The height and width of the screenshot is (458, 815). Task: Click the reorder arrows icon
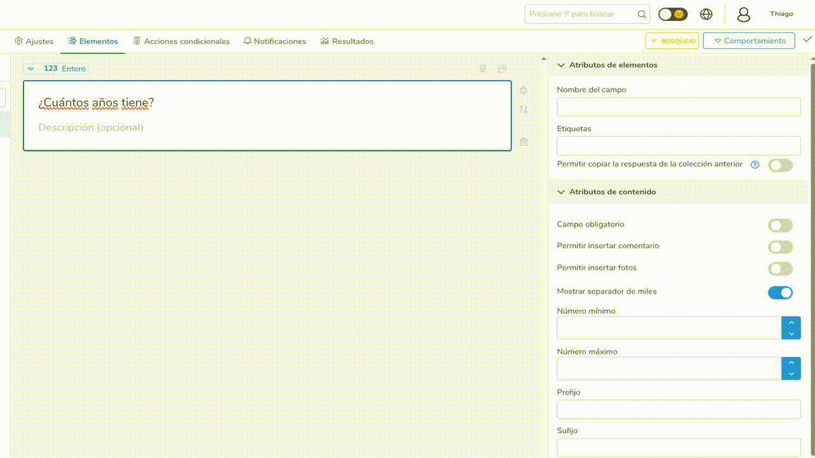coord(523,109)
